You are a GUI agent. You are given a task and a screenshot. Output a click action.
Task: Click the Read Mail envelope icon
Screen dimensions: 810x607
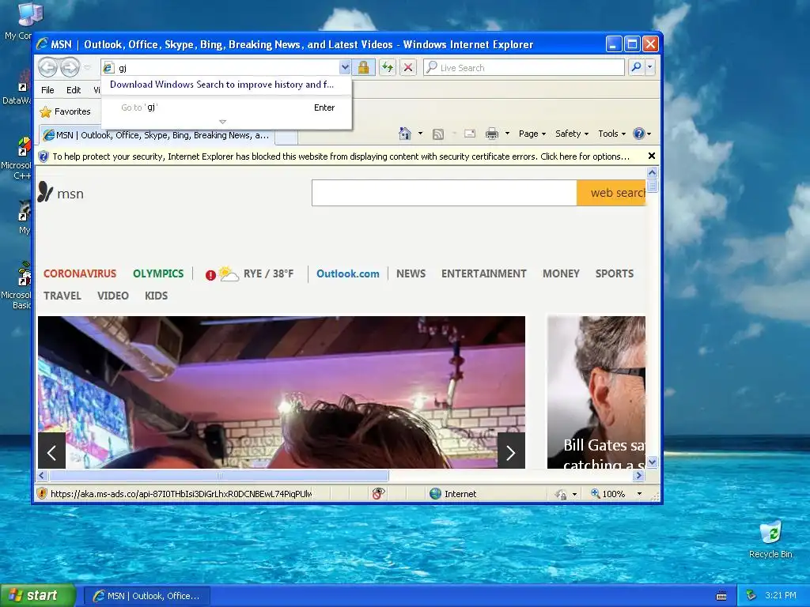tap(470, 134)
